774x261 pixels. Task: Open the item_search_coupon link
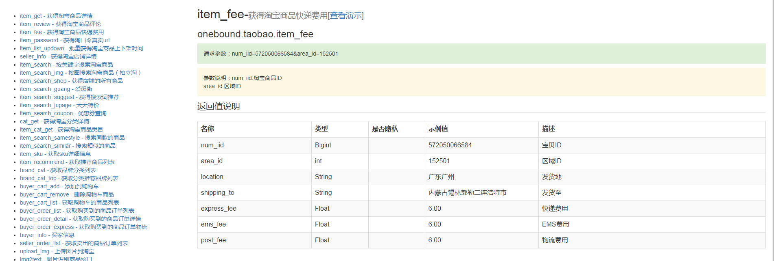(63, 113)
